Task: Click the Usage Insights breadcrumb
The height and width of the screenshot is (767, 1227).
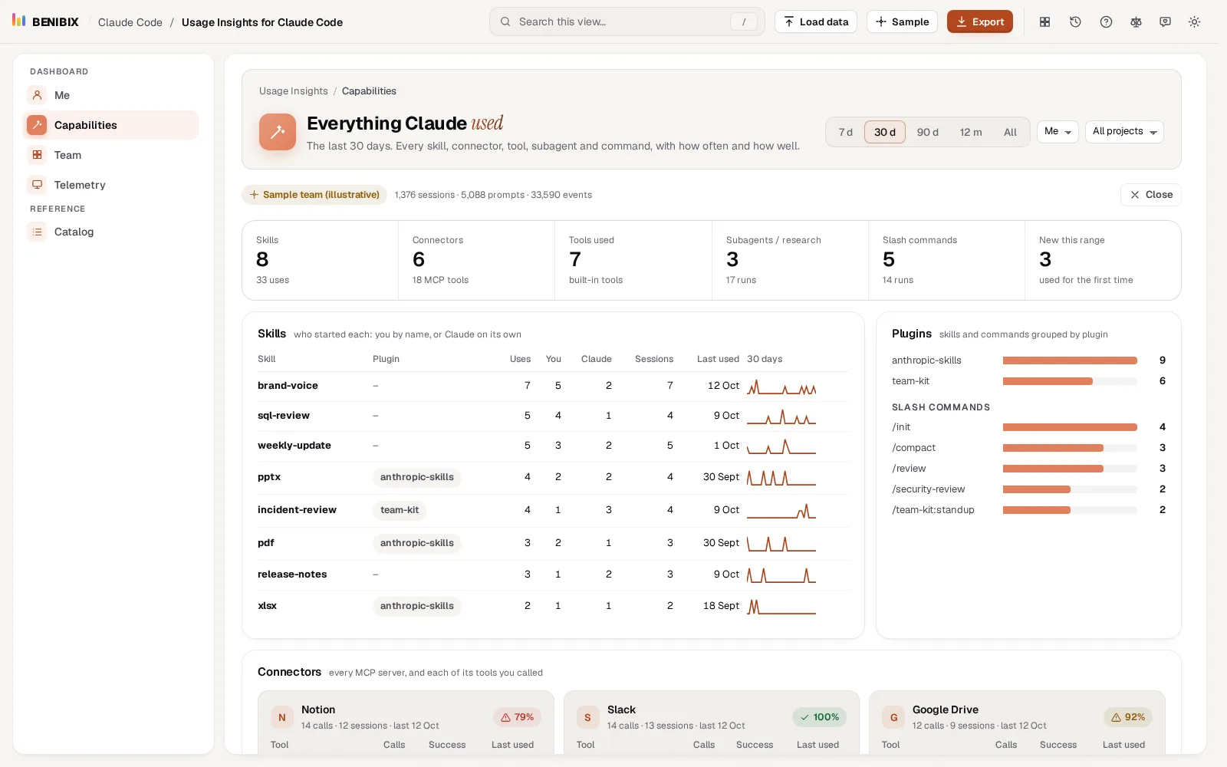Action: click(x=293, y=91)
